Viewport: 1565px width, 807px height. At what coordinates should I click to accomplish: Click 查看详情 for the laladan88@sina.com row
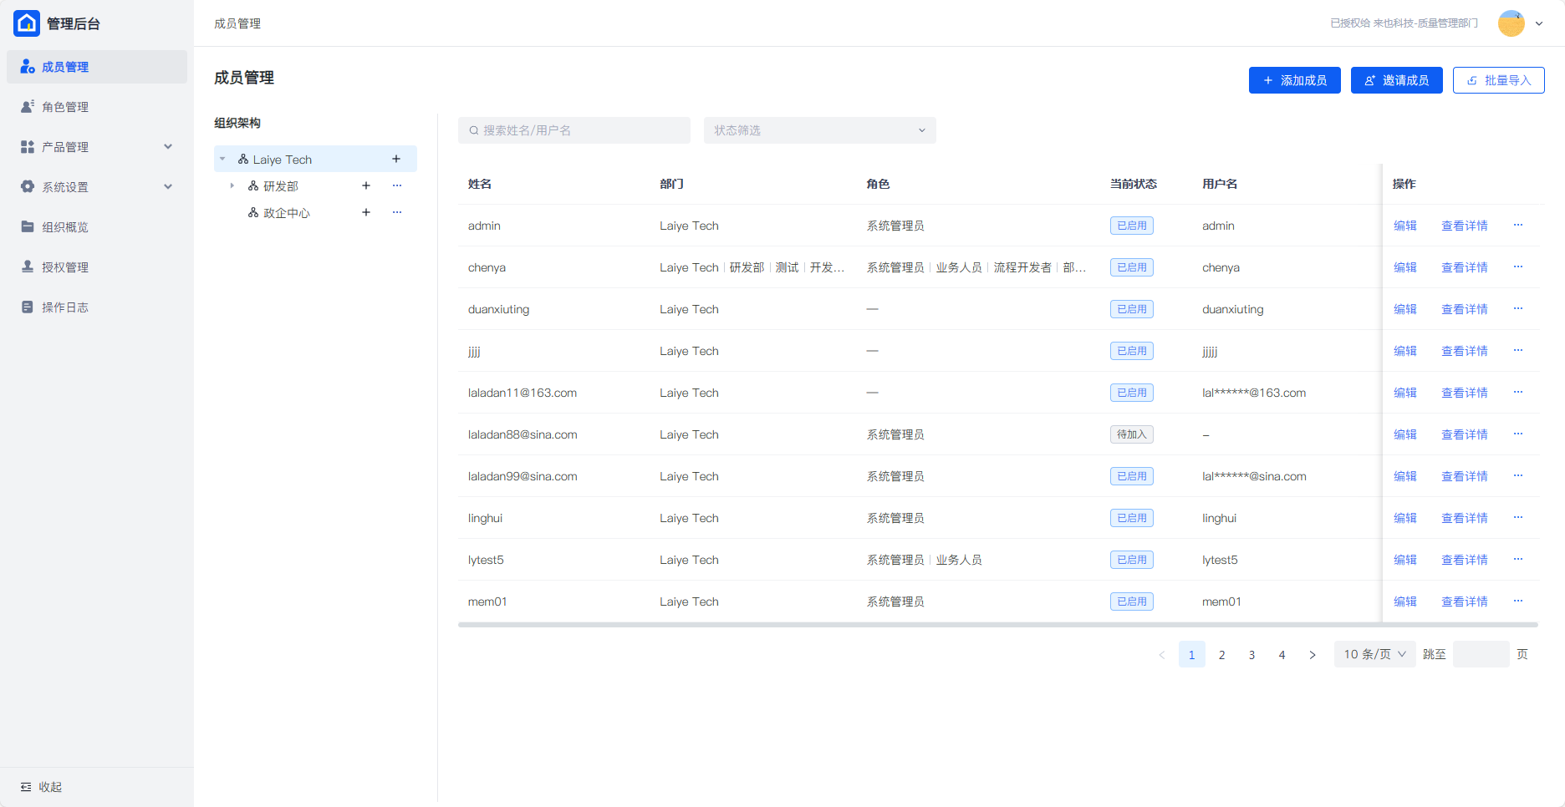coord(1465,434)
